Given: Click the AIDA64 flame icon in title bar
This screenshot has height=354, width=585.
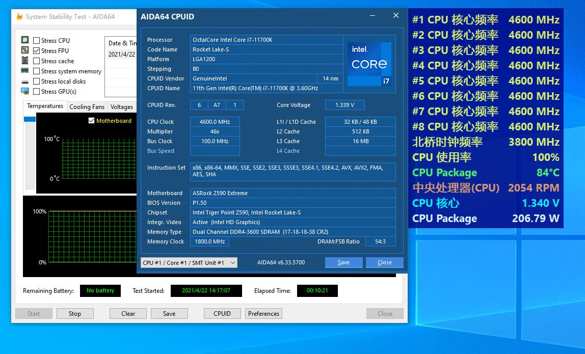Looking at the screenshot, I should point(19,16).
